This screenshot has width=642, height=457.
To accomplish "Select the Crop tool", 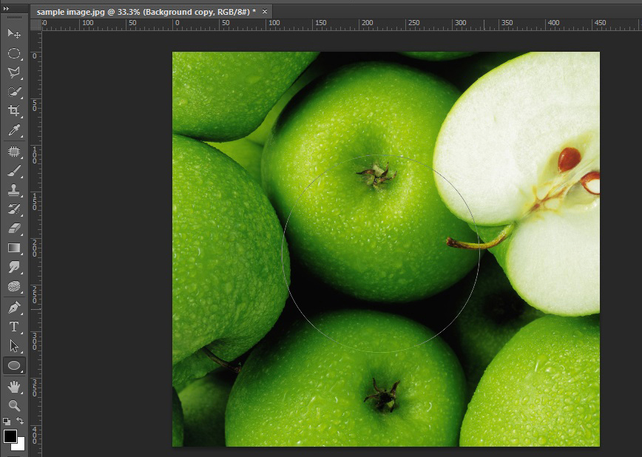I will (14, 111).
